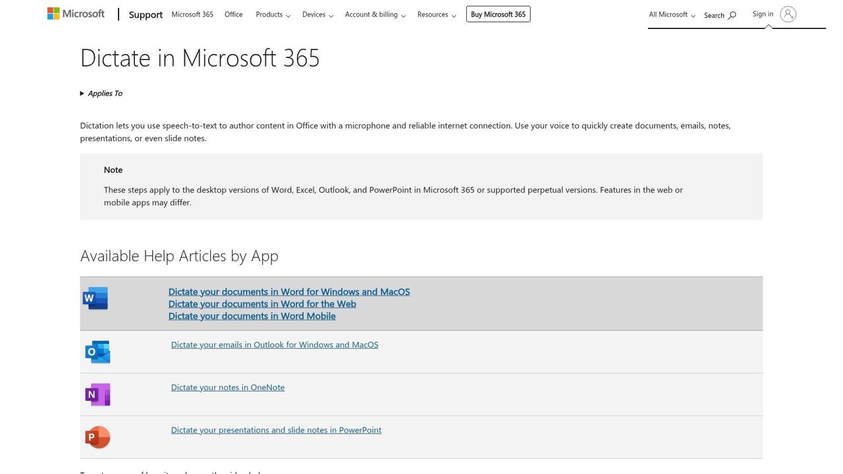Click the Word app icon
The width and height of the screenshot is (843, 474).
(x=95, y=298)
